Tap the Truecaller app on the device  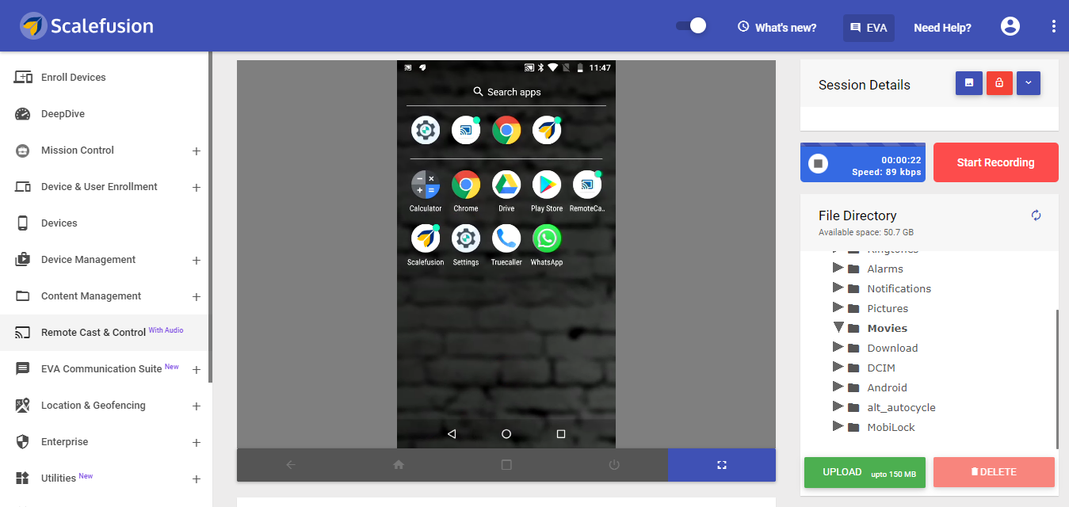pos(506,245)
